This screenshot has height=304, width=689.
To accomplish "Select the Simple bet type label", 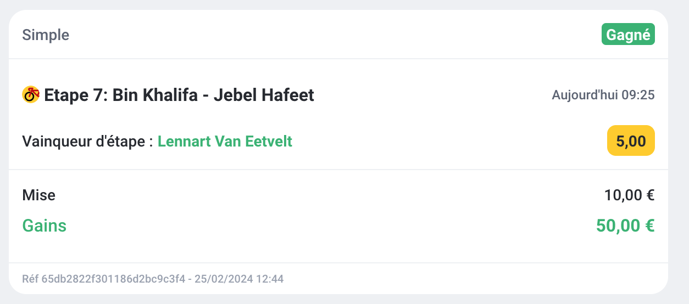I will click(46, 36).
